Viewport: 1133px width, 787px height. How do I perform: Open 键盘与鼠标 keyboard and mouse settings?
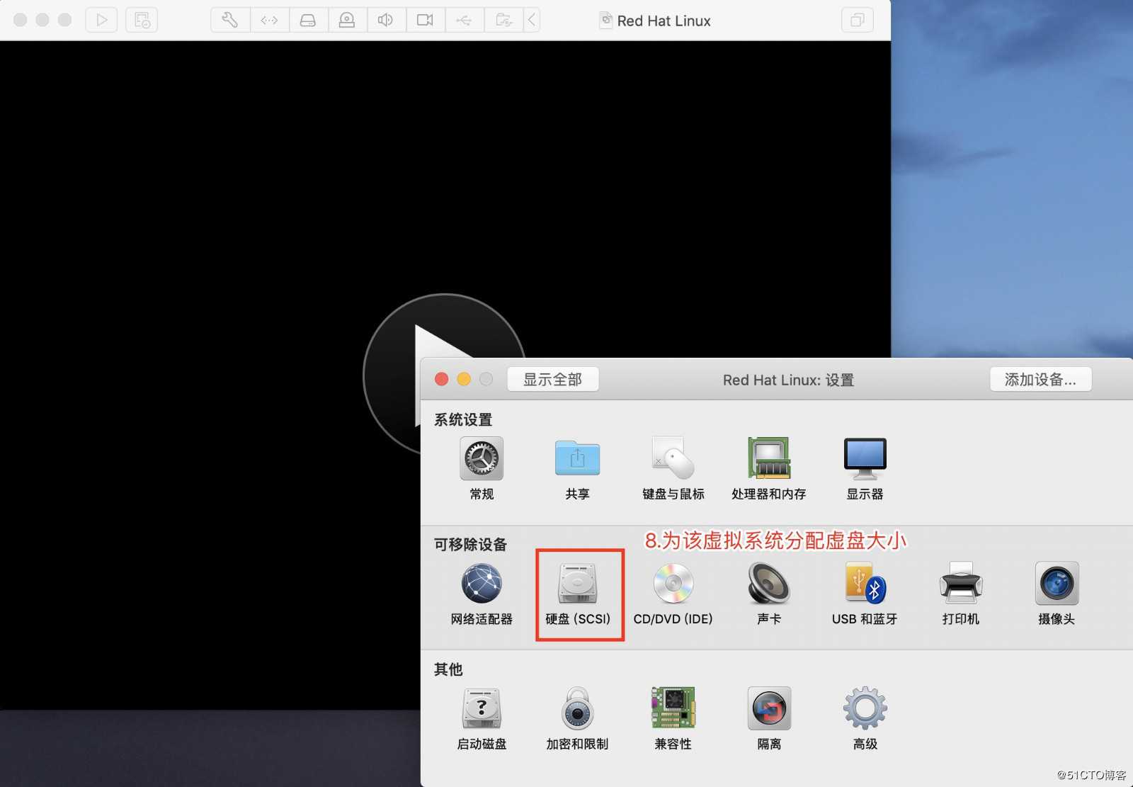(x=673, y=468)
